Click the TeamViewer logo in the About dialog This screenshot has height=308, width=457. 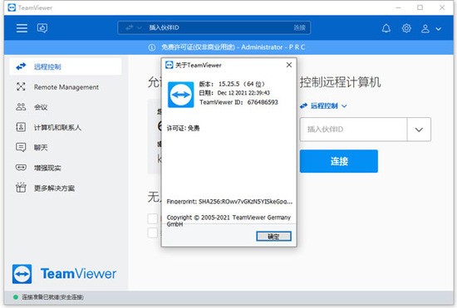coord(180,95)
